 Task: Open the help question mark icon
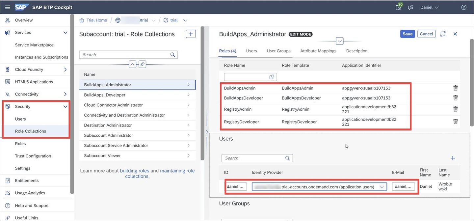[464, 7]
